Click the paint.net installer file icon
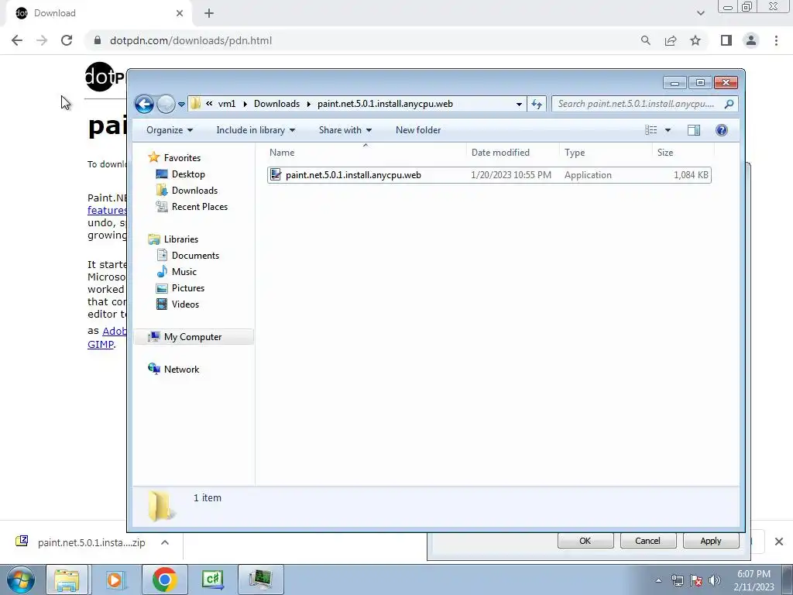Image resolution: width=793 pixels, height=595 pixels. point(276,174)
